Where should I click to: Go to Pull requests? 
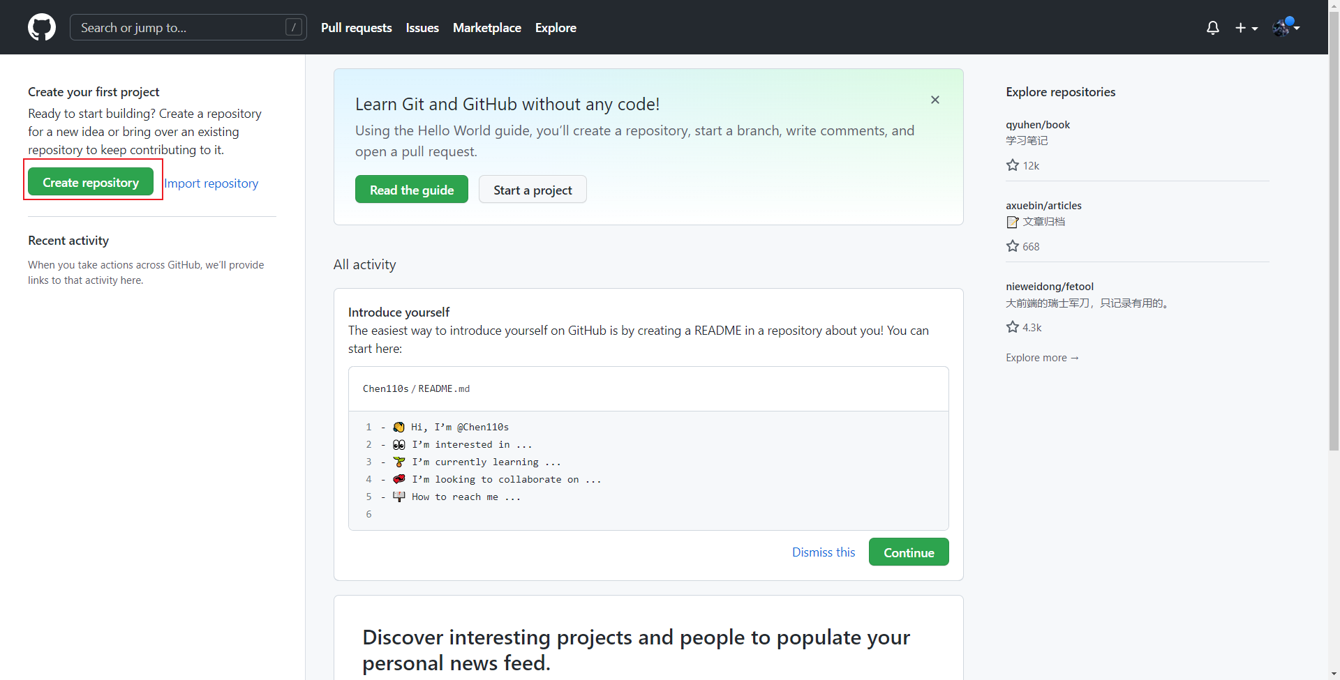tap(357, 28)
